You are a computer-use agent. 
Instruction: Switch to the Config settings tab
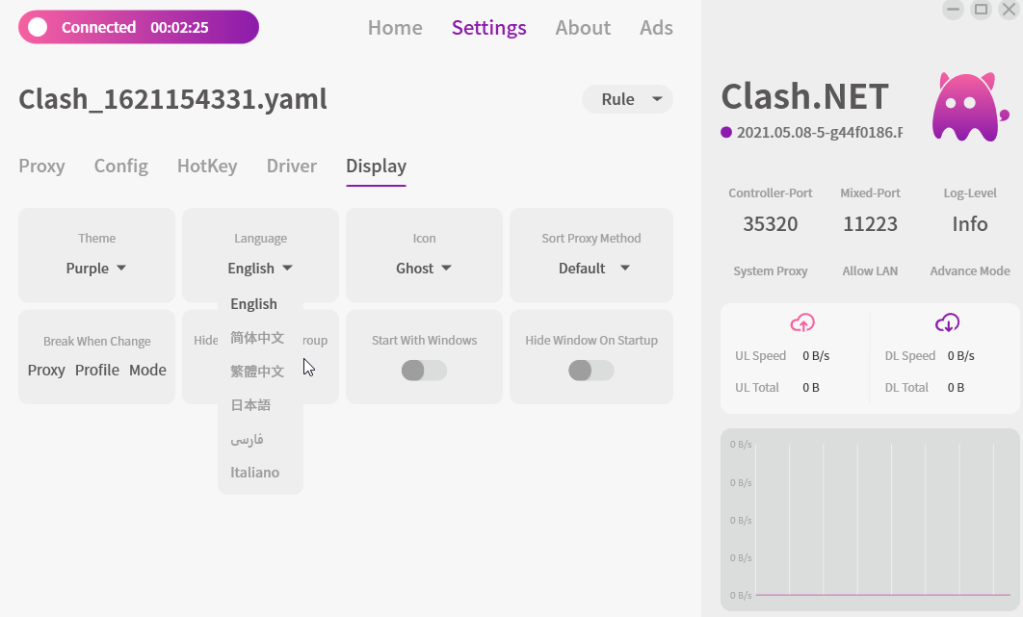pyautogui.click(x=120, y=166)
